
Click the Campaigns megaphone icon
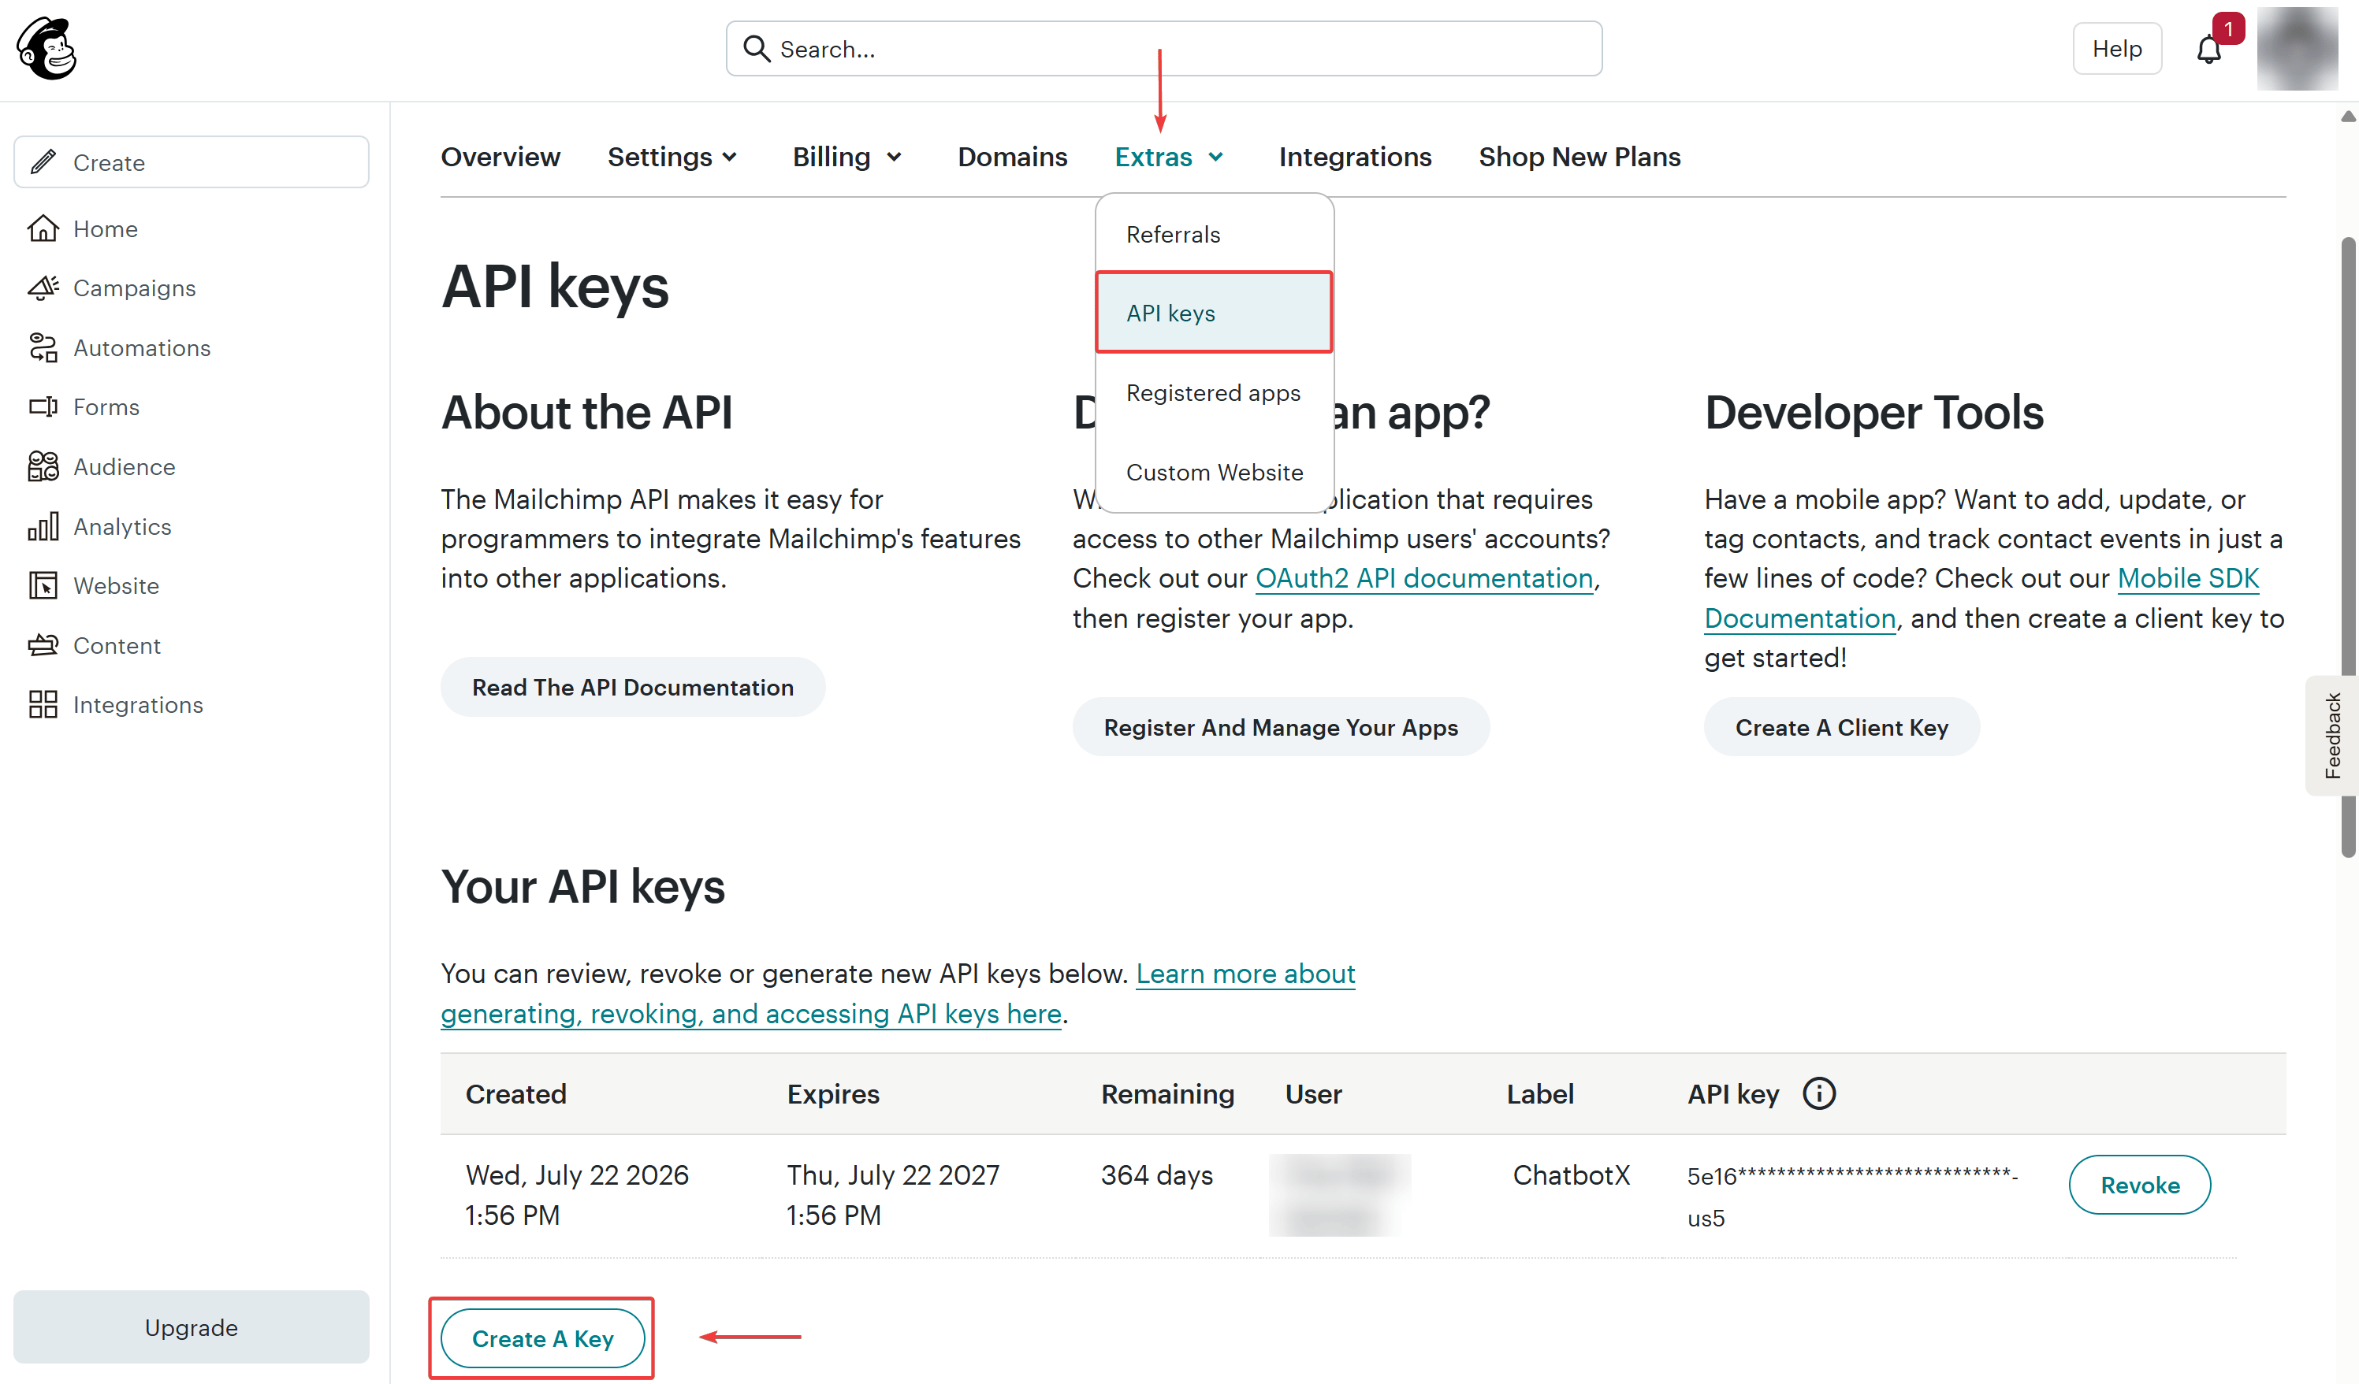43,288
